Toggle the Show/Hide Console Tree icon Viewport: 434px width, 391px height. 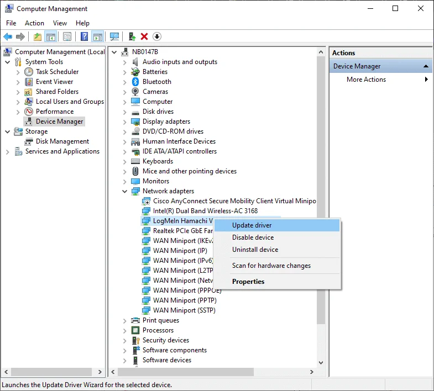click(51, 36)
